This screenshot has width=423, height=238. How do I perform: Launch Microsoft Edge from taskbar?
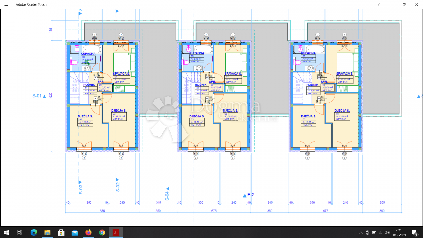click(x=34, y=232)
